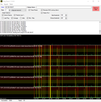Screen dimensions: 101x102
Task: Click the graph label for 88.134.215.190
Action: (x=21, y=57)
